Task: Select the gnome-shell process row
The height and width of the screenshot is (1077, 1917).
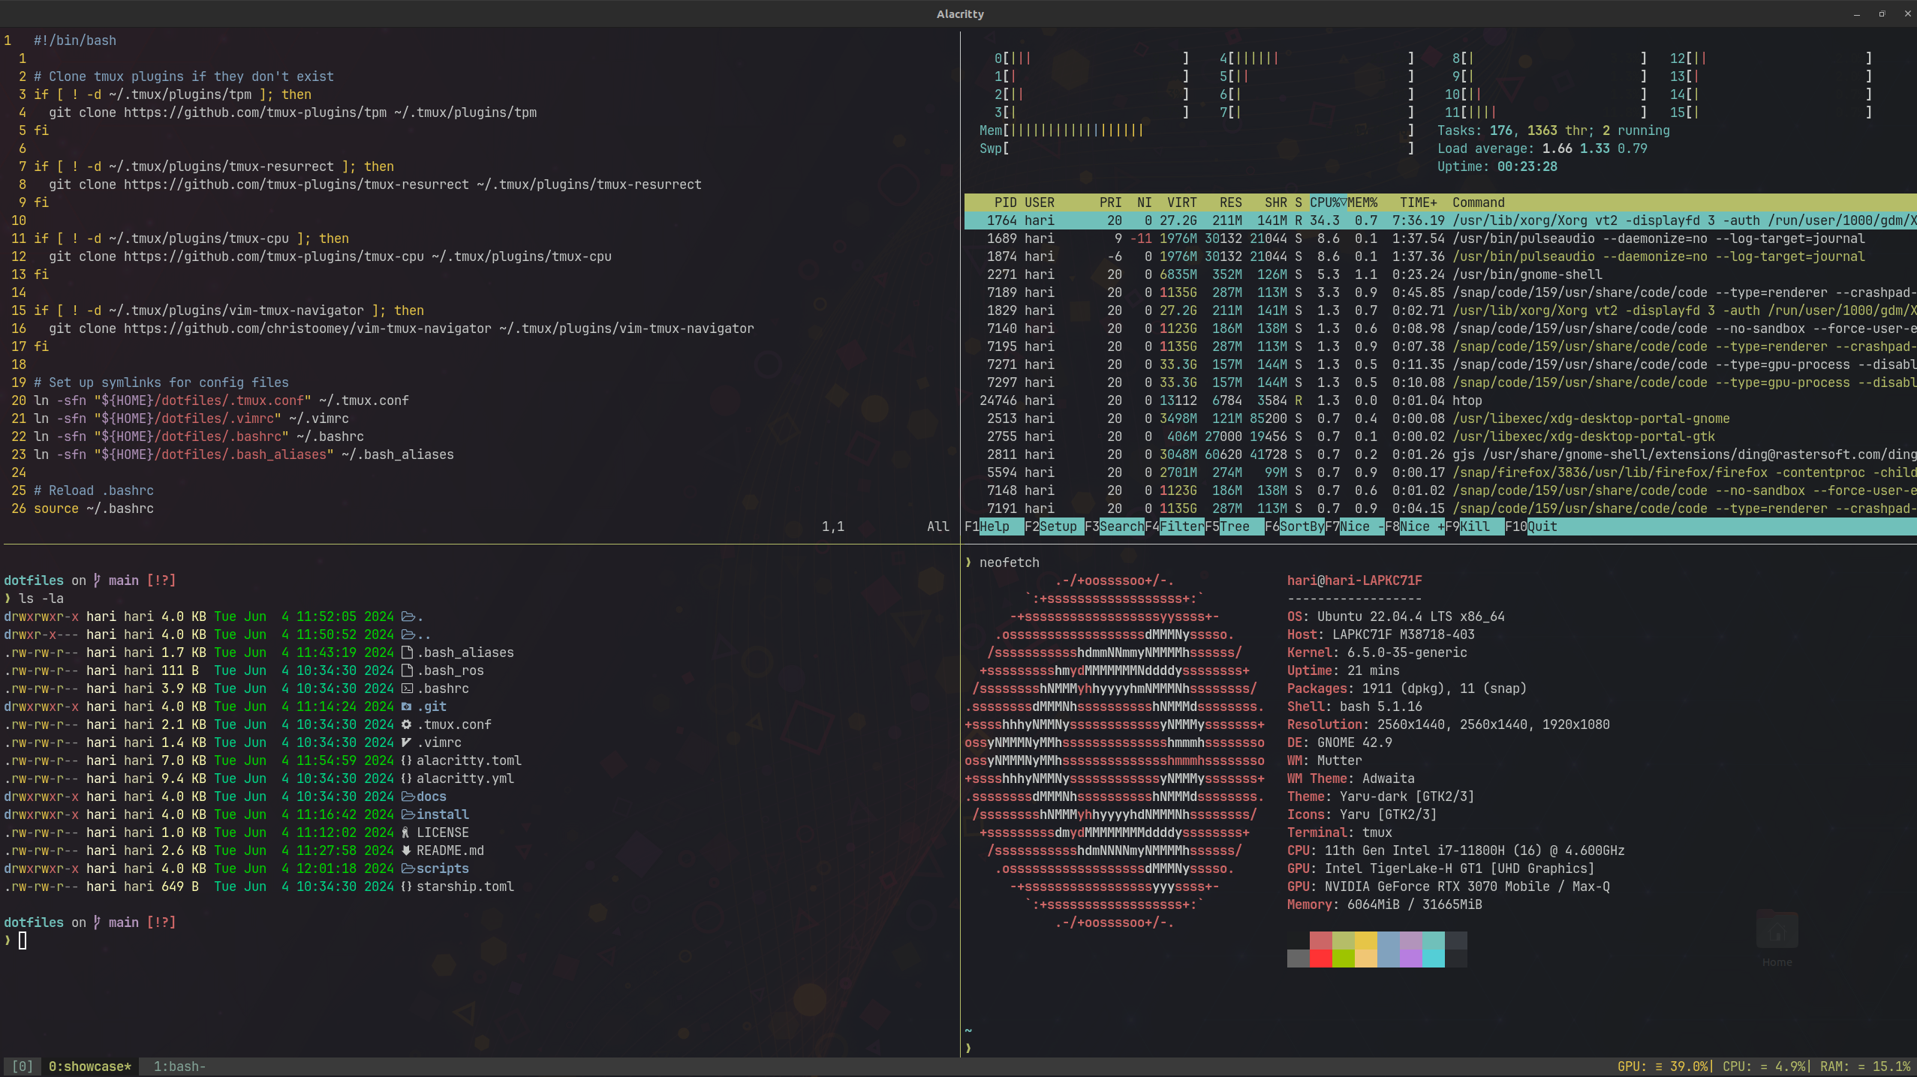Action: pyautogui.click(x=1440, y=274)
